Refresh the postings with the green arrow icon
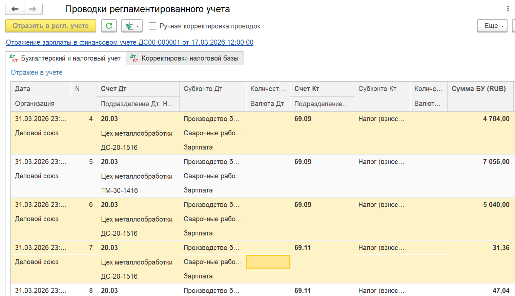 109,26
